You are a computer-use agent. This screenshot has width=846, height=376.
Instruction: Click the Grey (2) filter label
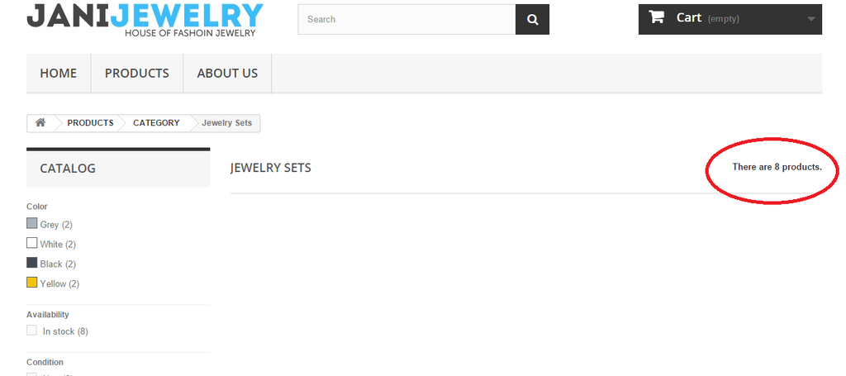click(56, 225)
